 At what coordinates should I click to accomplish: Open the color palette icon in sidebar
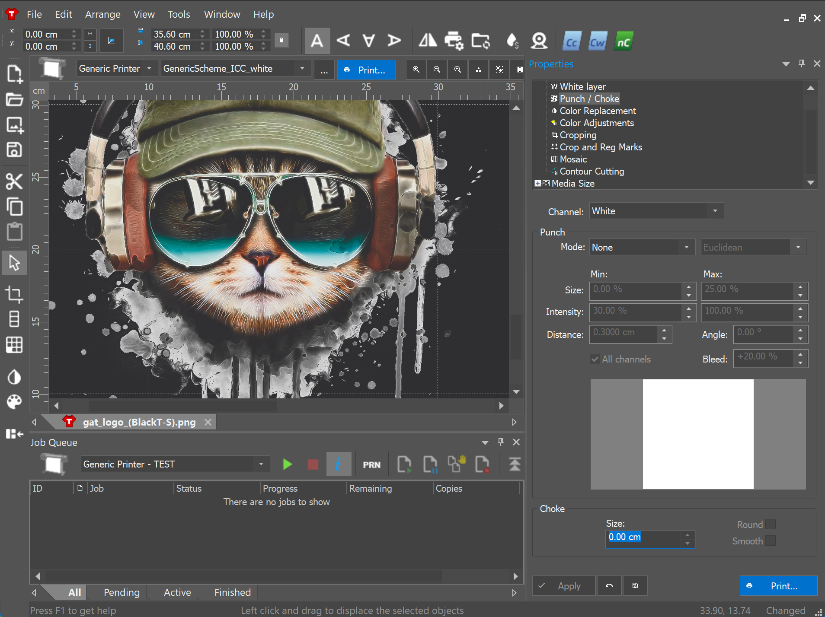14,402
